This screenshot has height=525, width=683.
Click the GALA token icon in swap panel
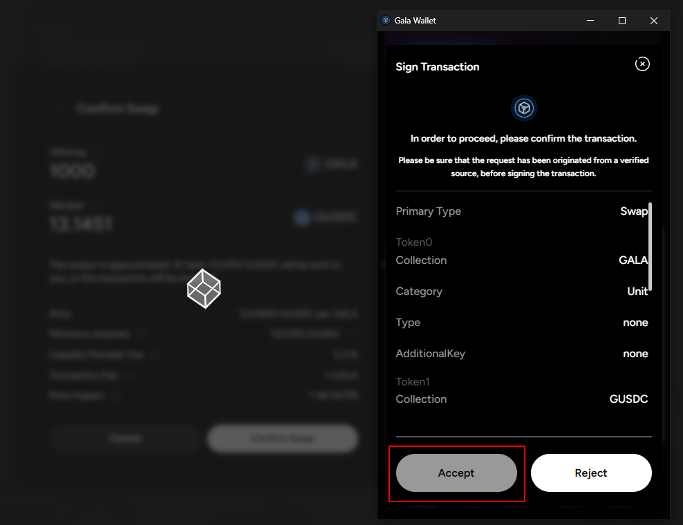[313, 164]
